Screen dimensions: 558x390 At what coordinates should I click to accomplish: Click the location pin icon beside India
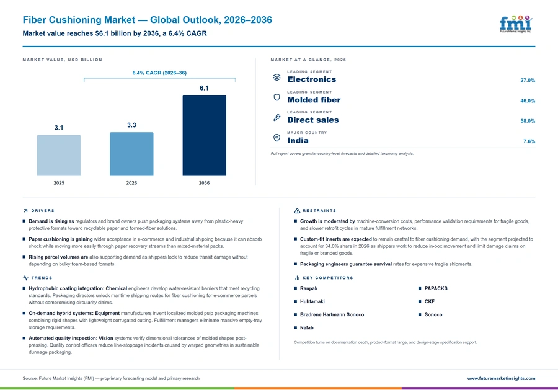[277, 138]
